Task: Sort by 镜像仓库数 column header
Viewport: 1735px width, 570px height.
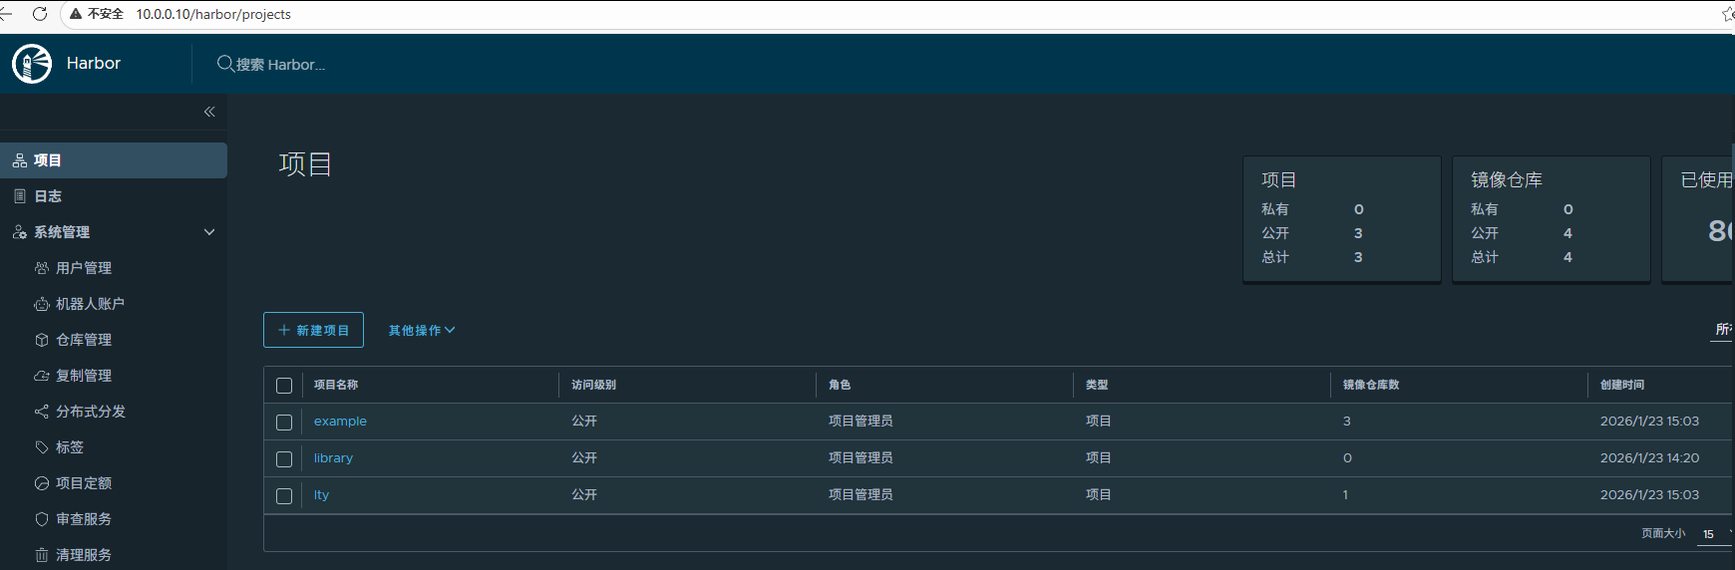Action: (1371, 385)
